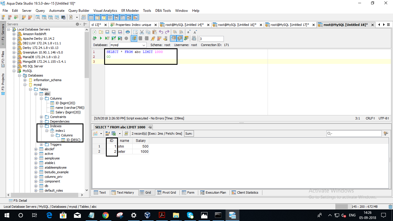Open the Action Center notifications icon
The image size is (393, 221).
(384, 215)
